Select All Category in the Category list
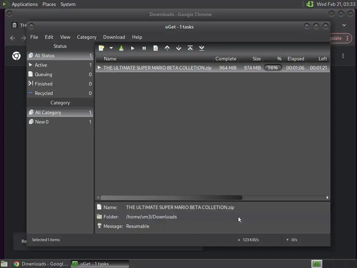The image size is (357, 268). [x=60, y=112]
